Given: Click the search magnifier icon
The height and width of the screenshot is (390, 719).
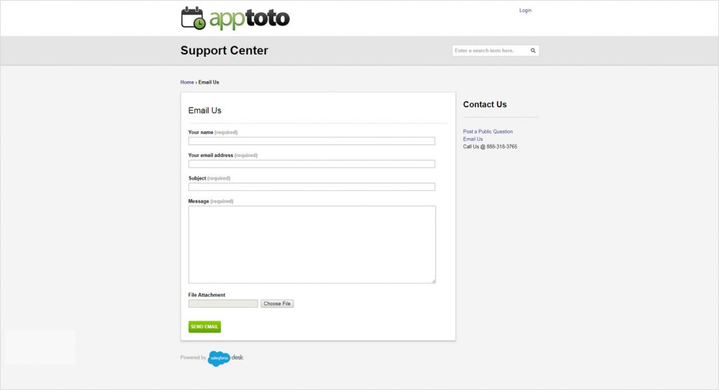Looking at the screenshot, I should (x=533, y=51).
